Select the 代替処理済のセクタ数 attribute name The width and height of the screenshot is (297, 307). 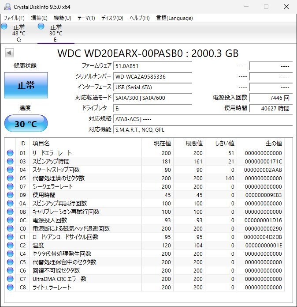[59, 178]
